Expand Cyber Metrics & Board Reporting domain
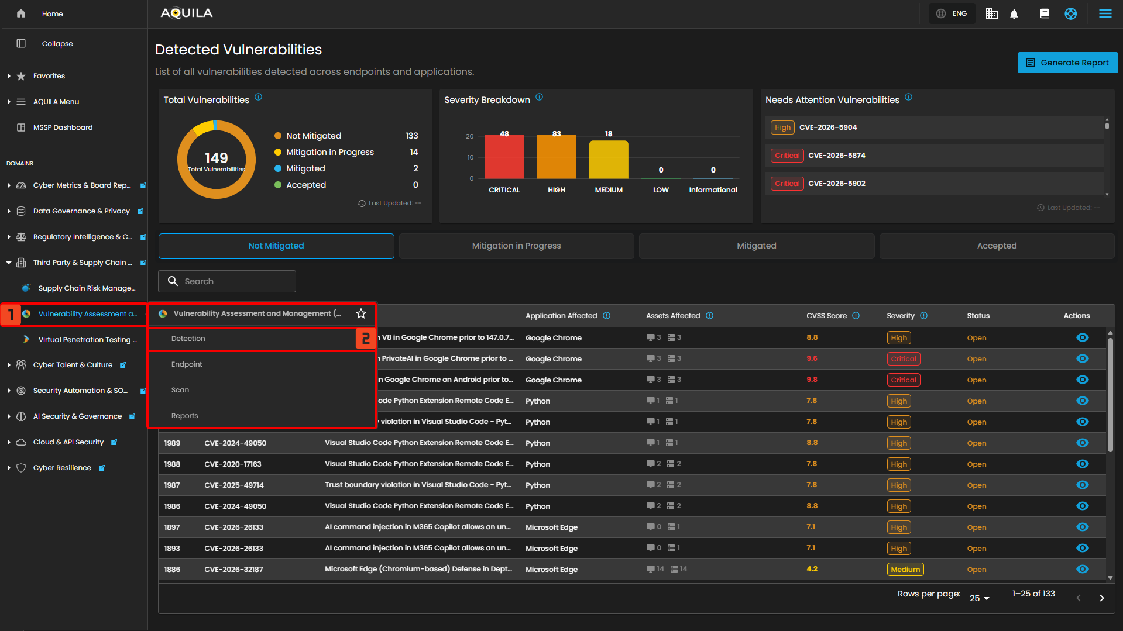 9,185
